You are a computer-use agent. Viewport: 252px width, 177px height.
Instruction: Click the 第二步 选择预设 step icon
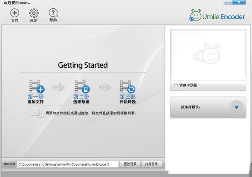click(82, 87)
